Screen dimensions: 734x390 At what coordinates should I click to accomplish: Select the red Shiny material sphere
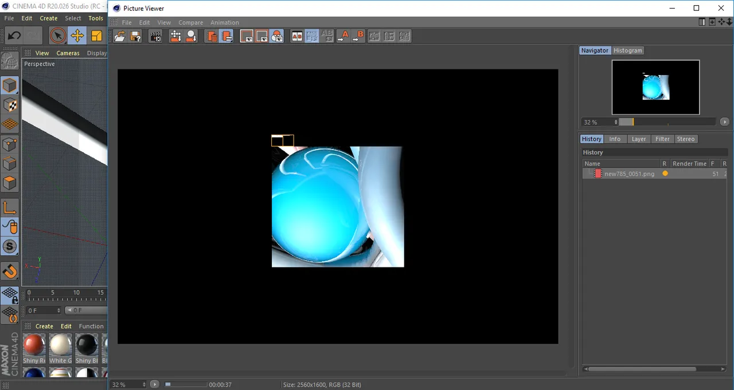click(34, 345)
